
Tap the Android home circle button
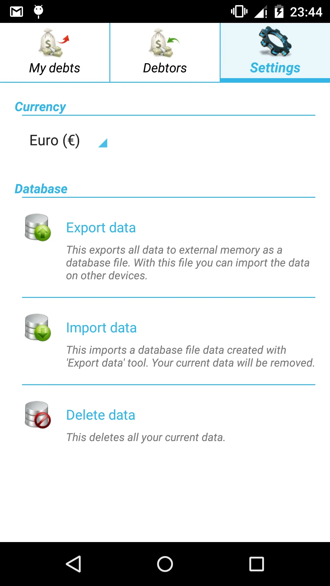point(165,564)
